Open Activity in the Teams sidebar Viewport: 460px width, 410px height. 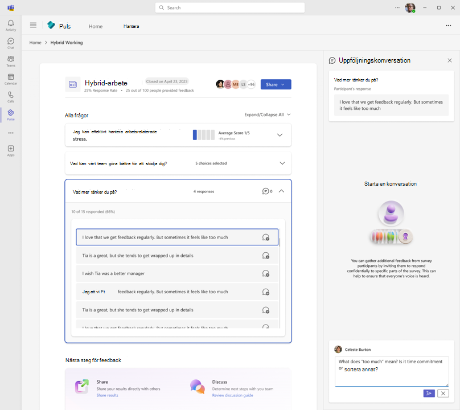click(x=11, y=26)
